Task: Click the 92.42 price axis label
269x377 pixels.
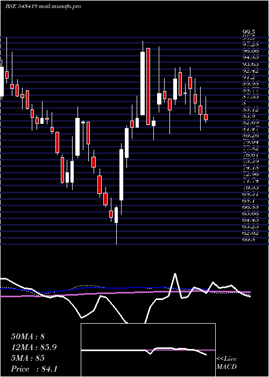Action: 251,71
